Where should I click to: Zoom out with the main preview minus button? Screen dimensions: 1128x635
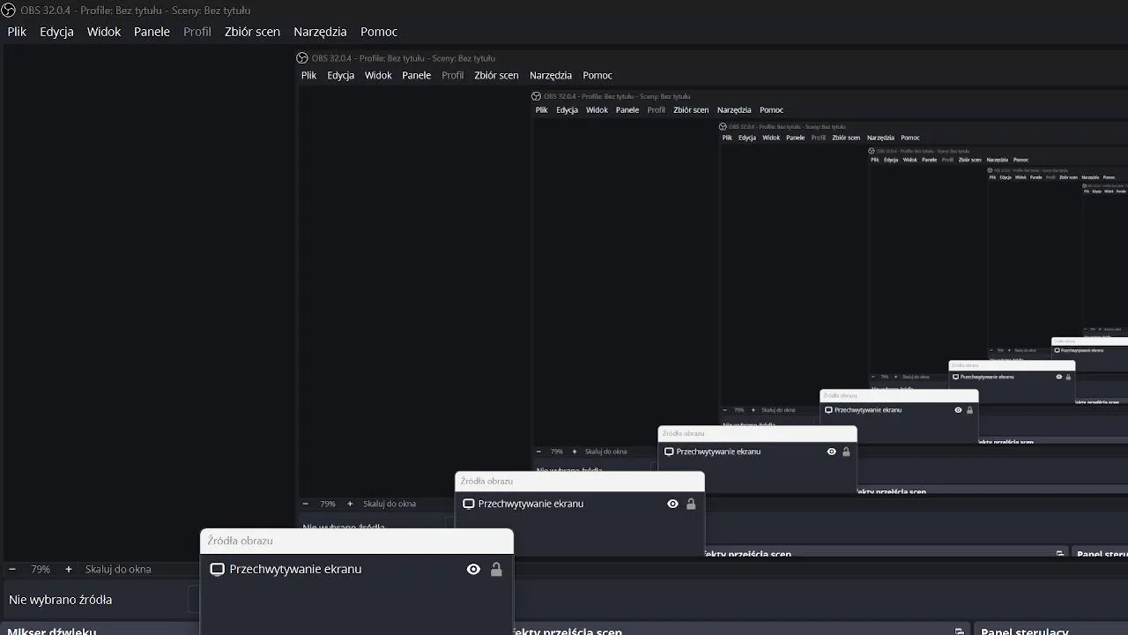[x=12, y=569]
